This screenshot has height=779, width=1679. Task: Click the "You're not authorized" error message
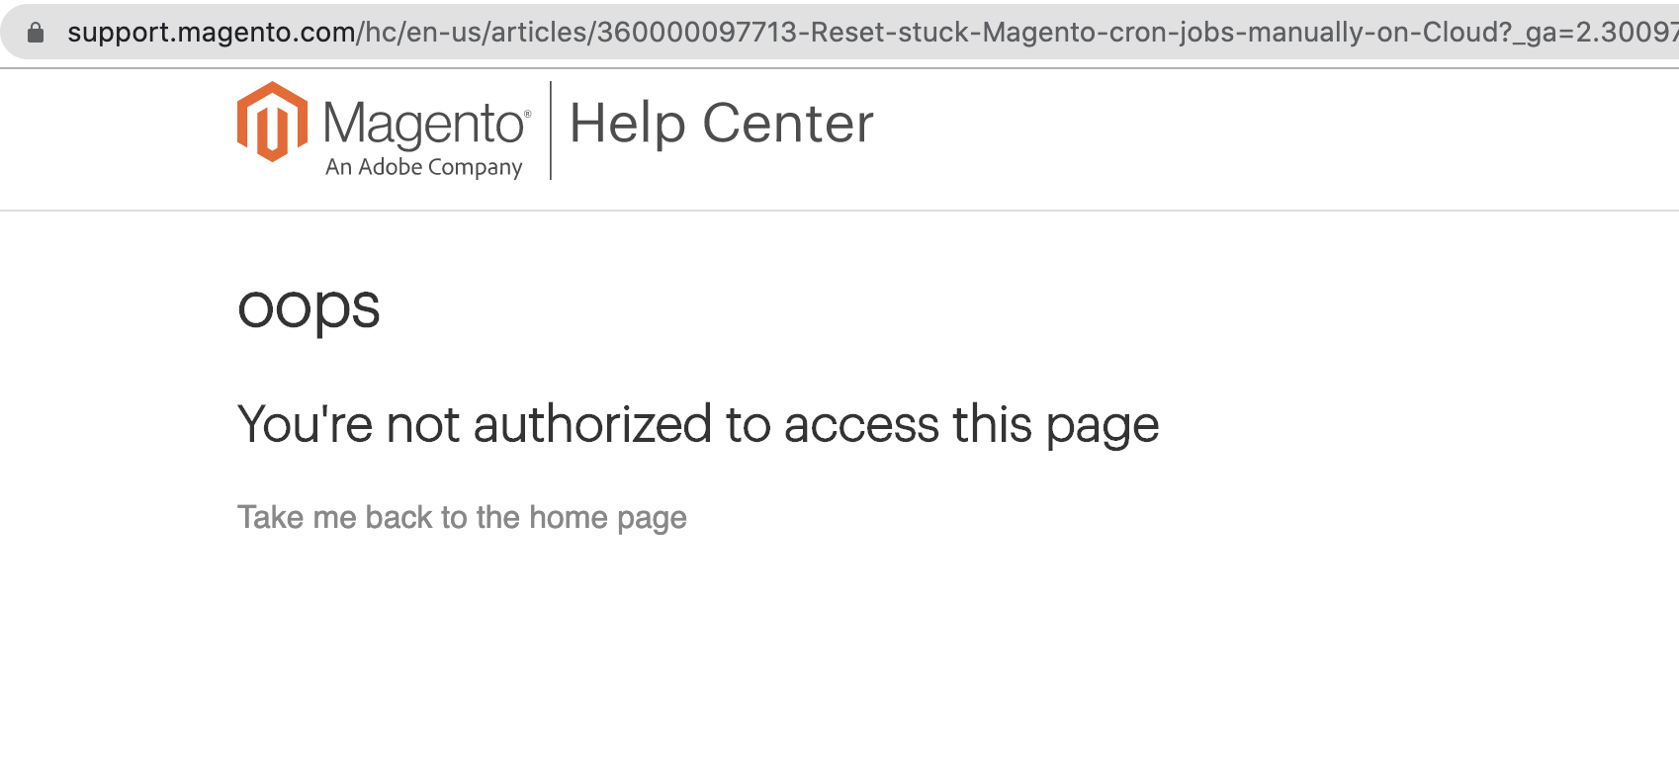tap(698, 426)
